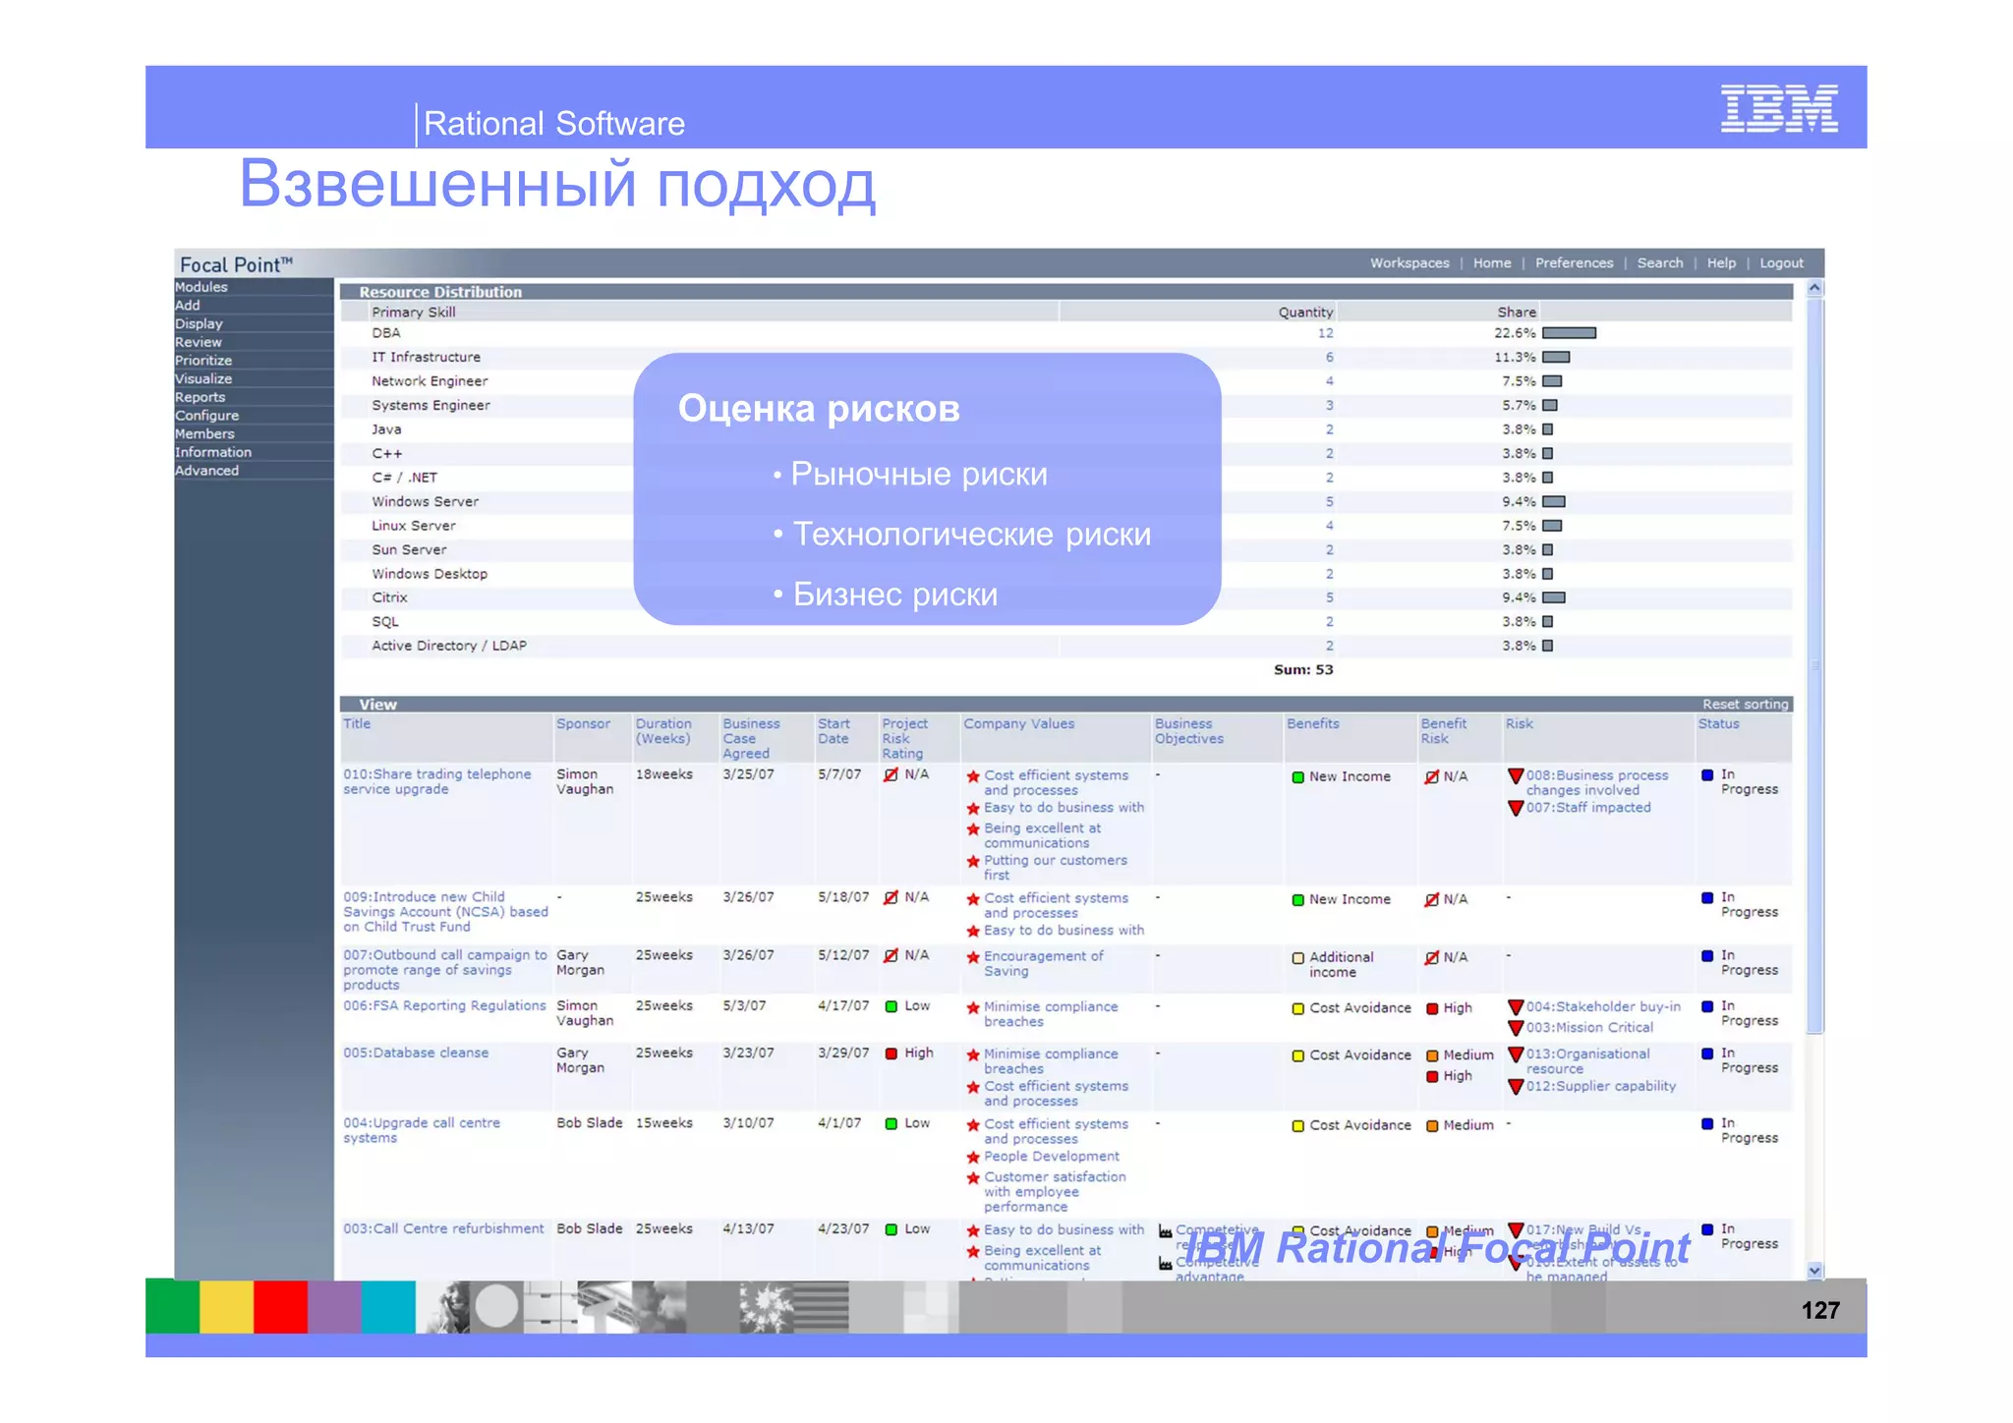Open Visualize in the sidebar
Screen dimensions: 2013x1423
(x=203, y=378)
